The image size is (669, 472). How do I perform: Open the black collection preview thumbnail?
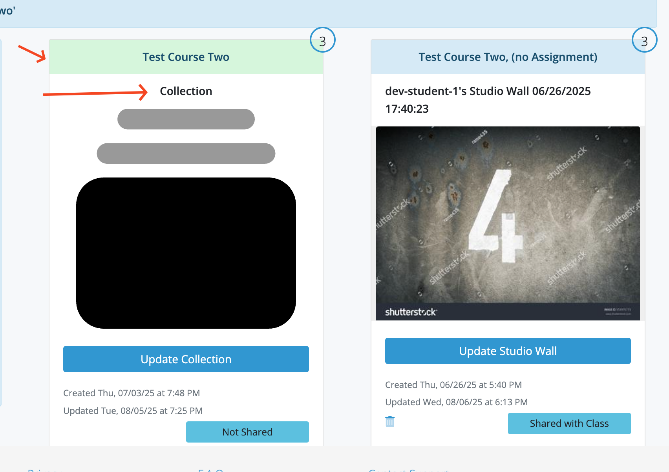186,253
